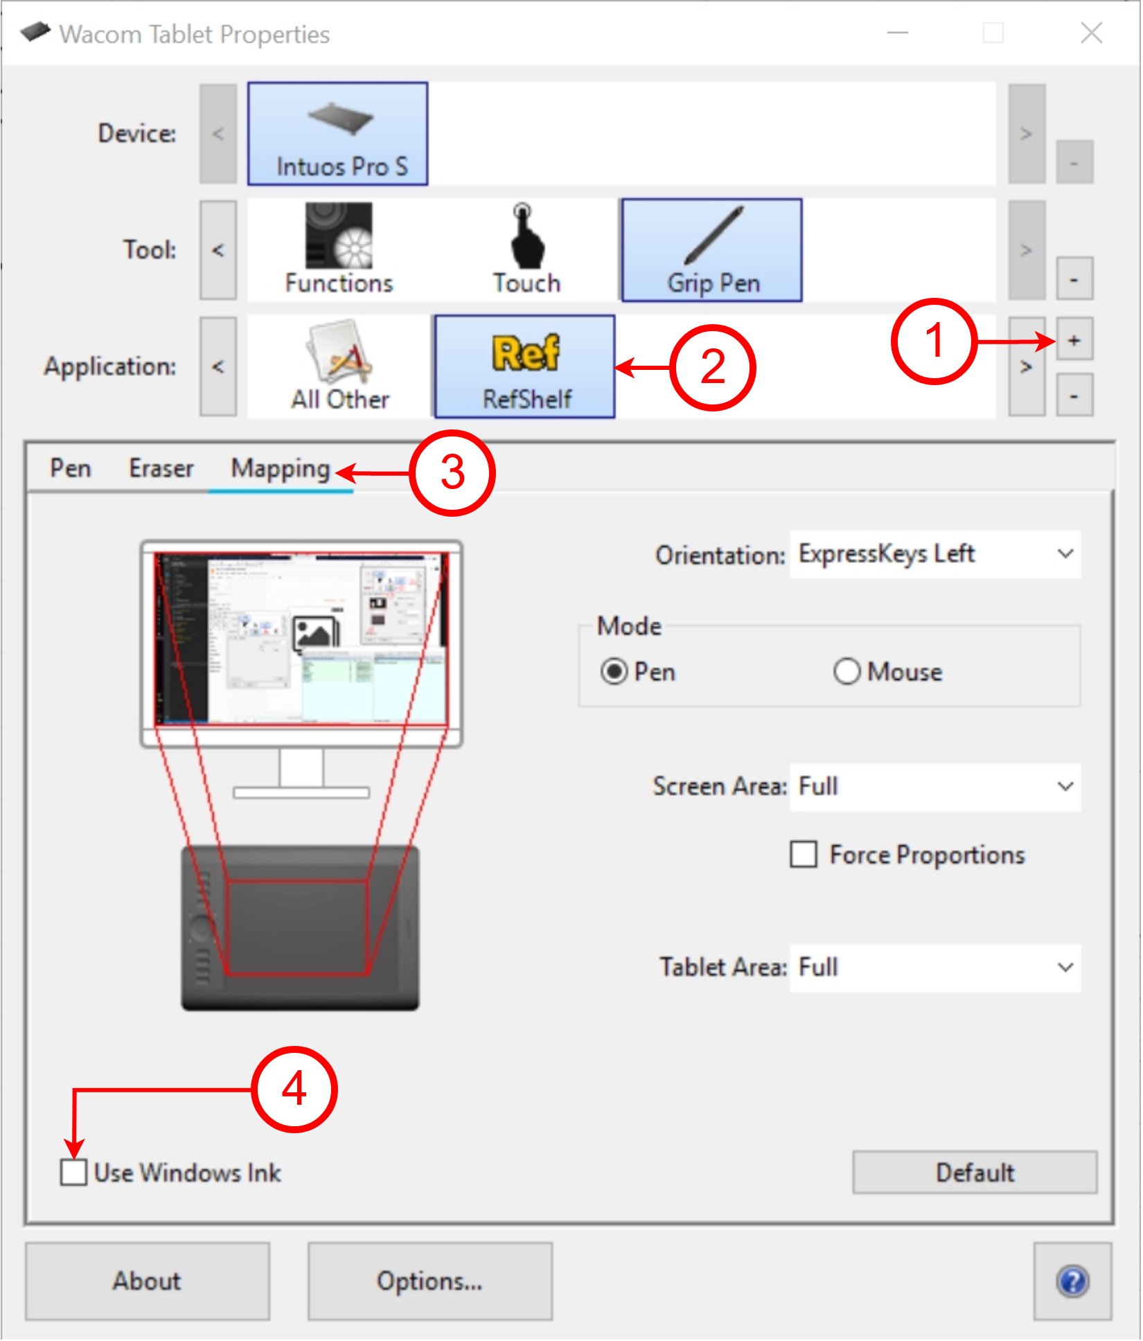Open the Orientation dropdown

pyautogui.click(x=934, y=554)
